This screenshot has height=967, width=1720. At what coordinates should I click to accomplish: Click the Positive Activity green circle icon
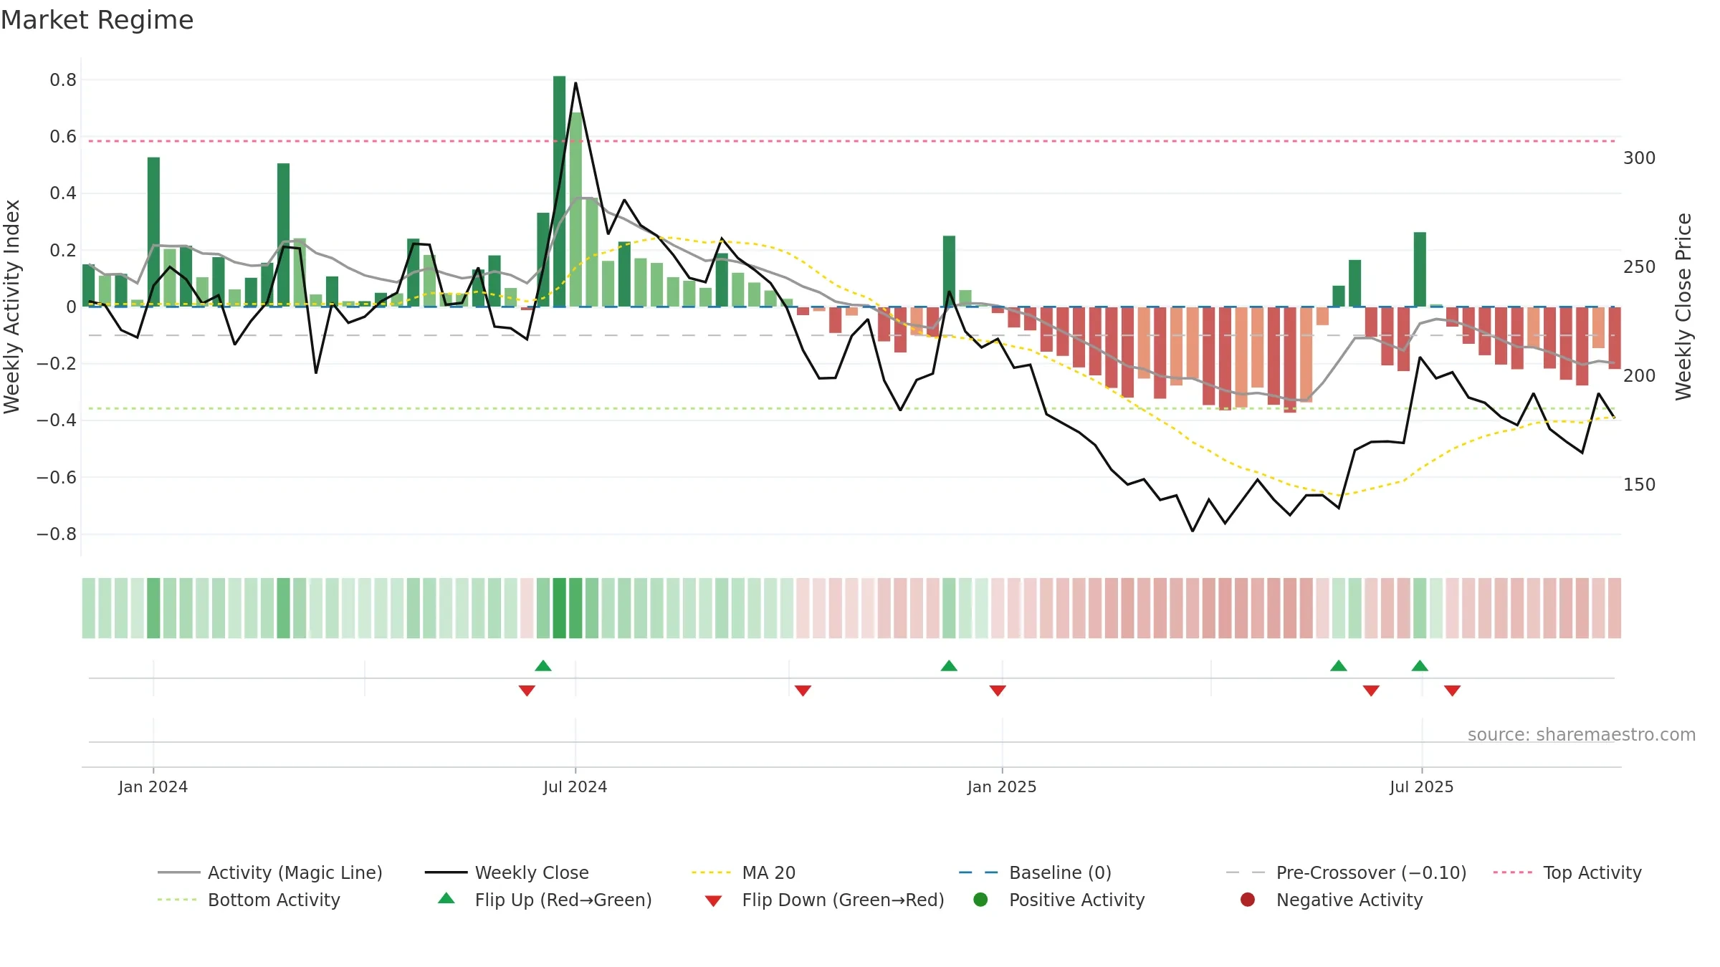point(980,900)
